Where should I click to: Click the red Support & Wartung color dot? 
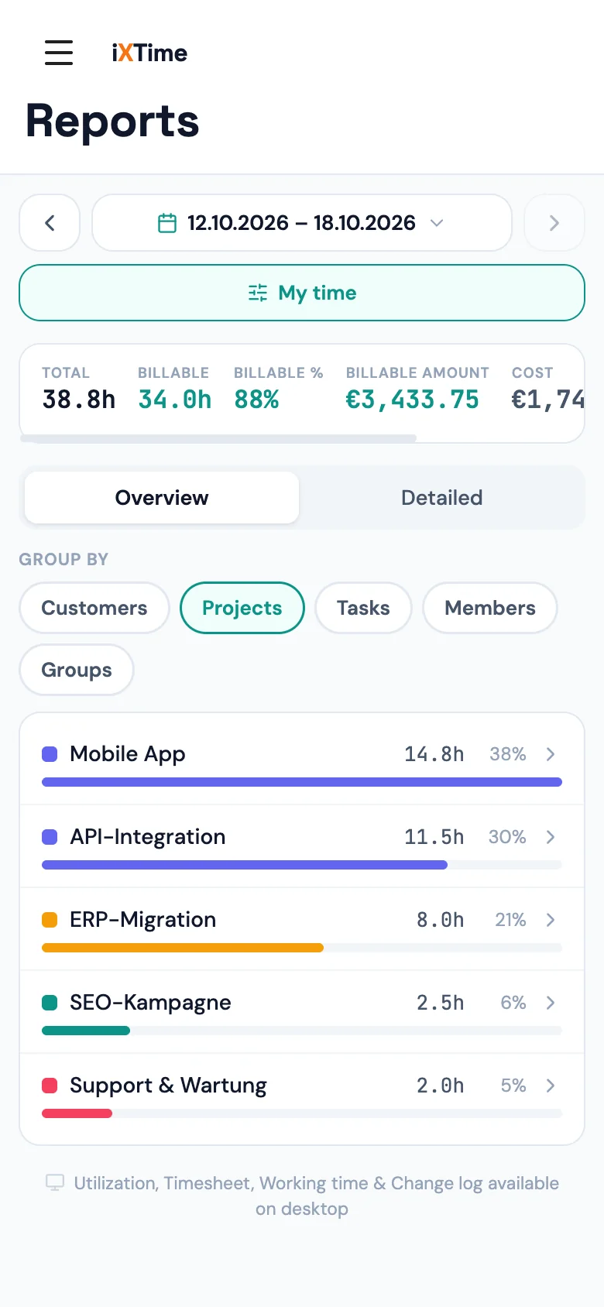tap(50, 1086)
